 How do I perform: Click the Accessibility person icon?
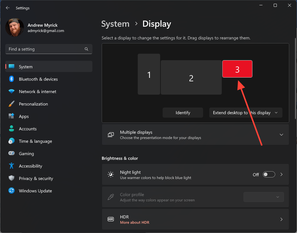pyautogui.click(x=12, y=166)
